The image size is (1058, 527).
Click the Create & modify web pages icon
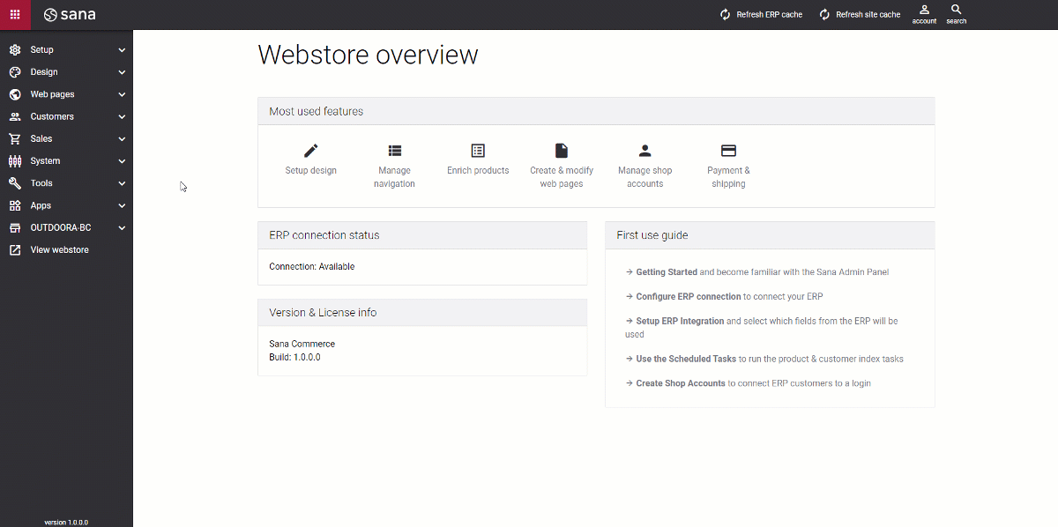(x=562, y=151)
